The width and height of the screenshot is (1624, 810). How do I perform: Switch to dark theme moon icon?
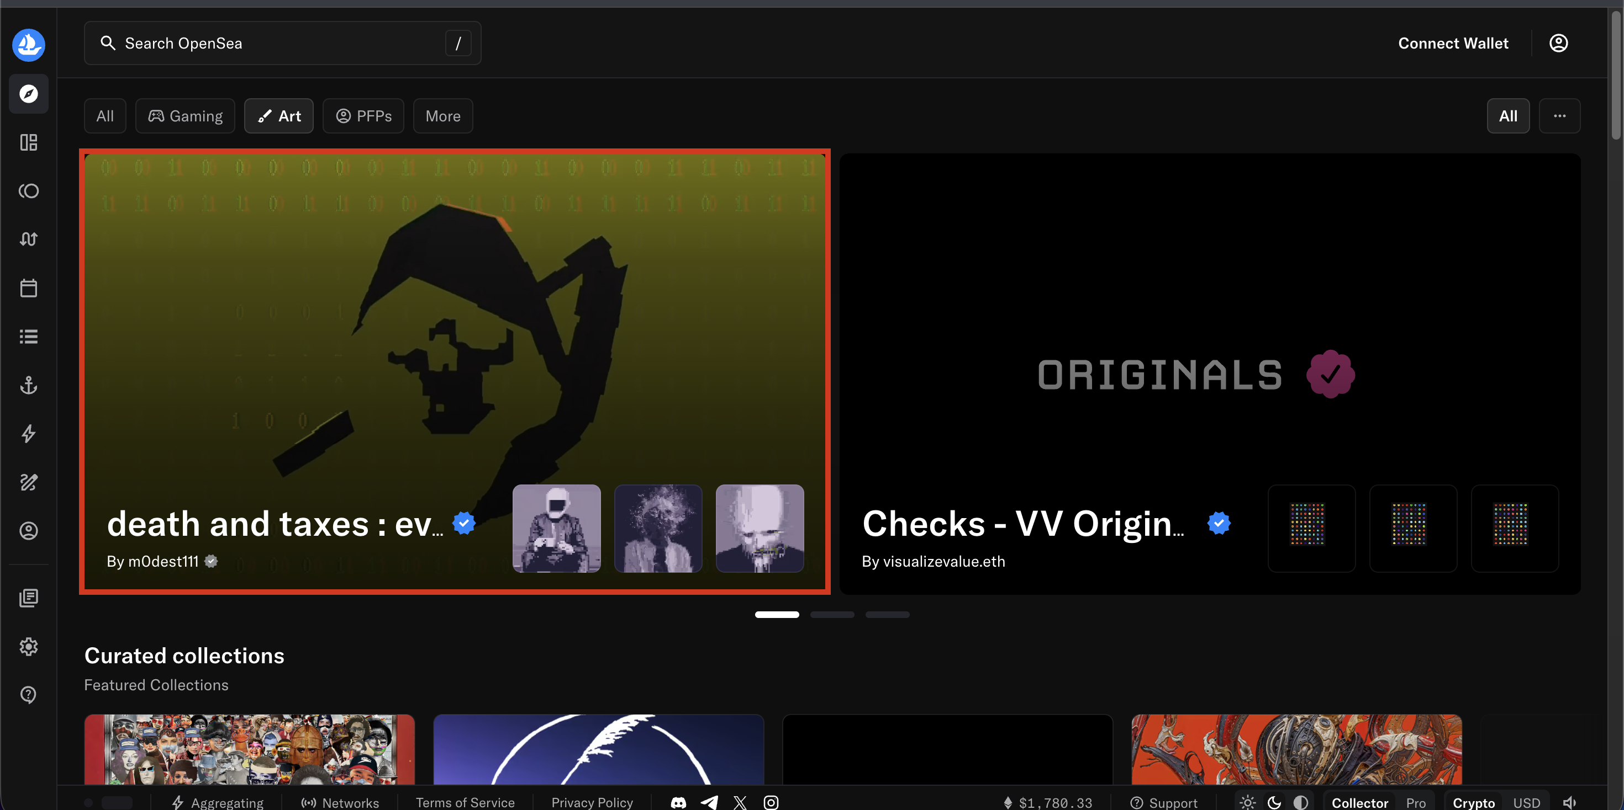1274,802
